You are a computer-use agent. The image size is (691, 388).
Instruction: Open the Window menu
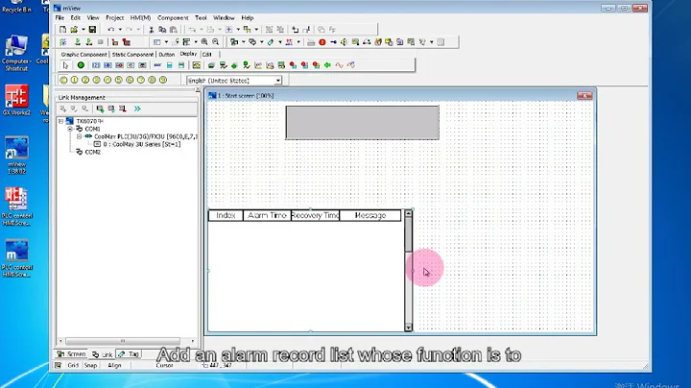click(x=224, y=18)
